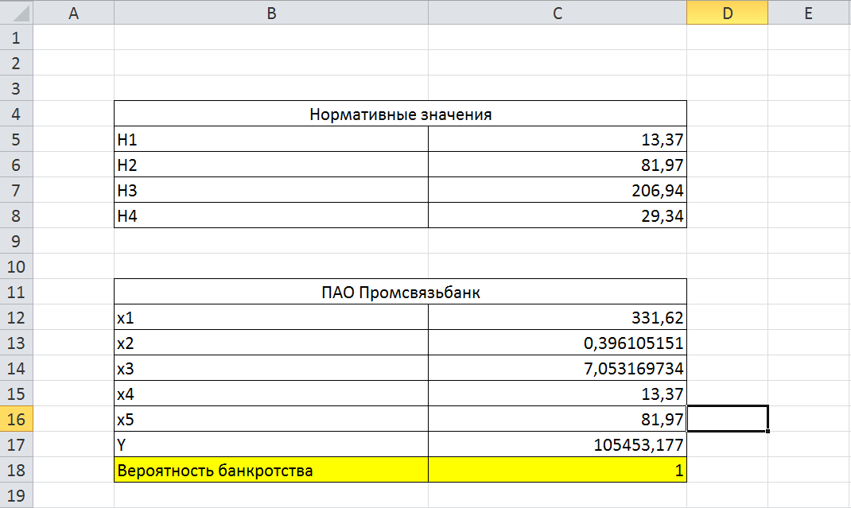Image resolution: width=851 pixels, height=508 pixels.
Task: Select the value 0,396105151
Action: click(x=558, y=343)
